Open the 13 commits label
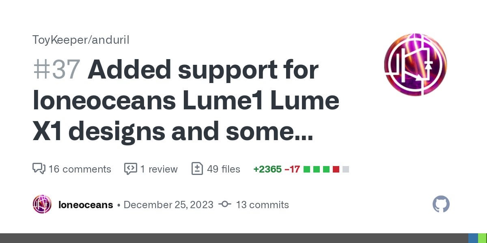487x243 pixels. [262, 205]
